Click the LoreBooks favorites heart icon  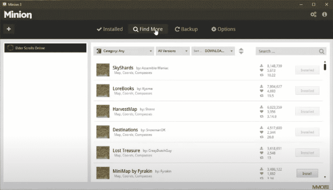pyautogui.click(x=261, y=91)
